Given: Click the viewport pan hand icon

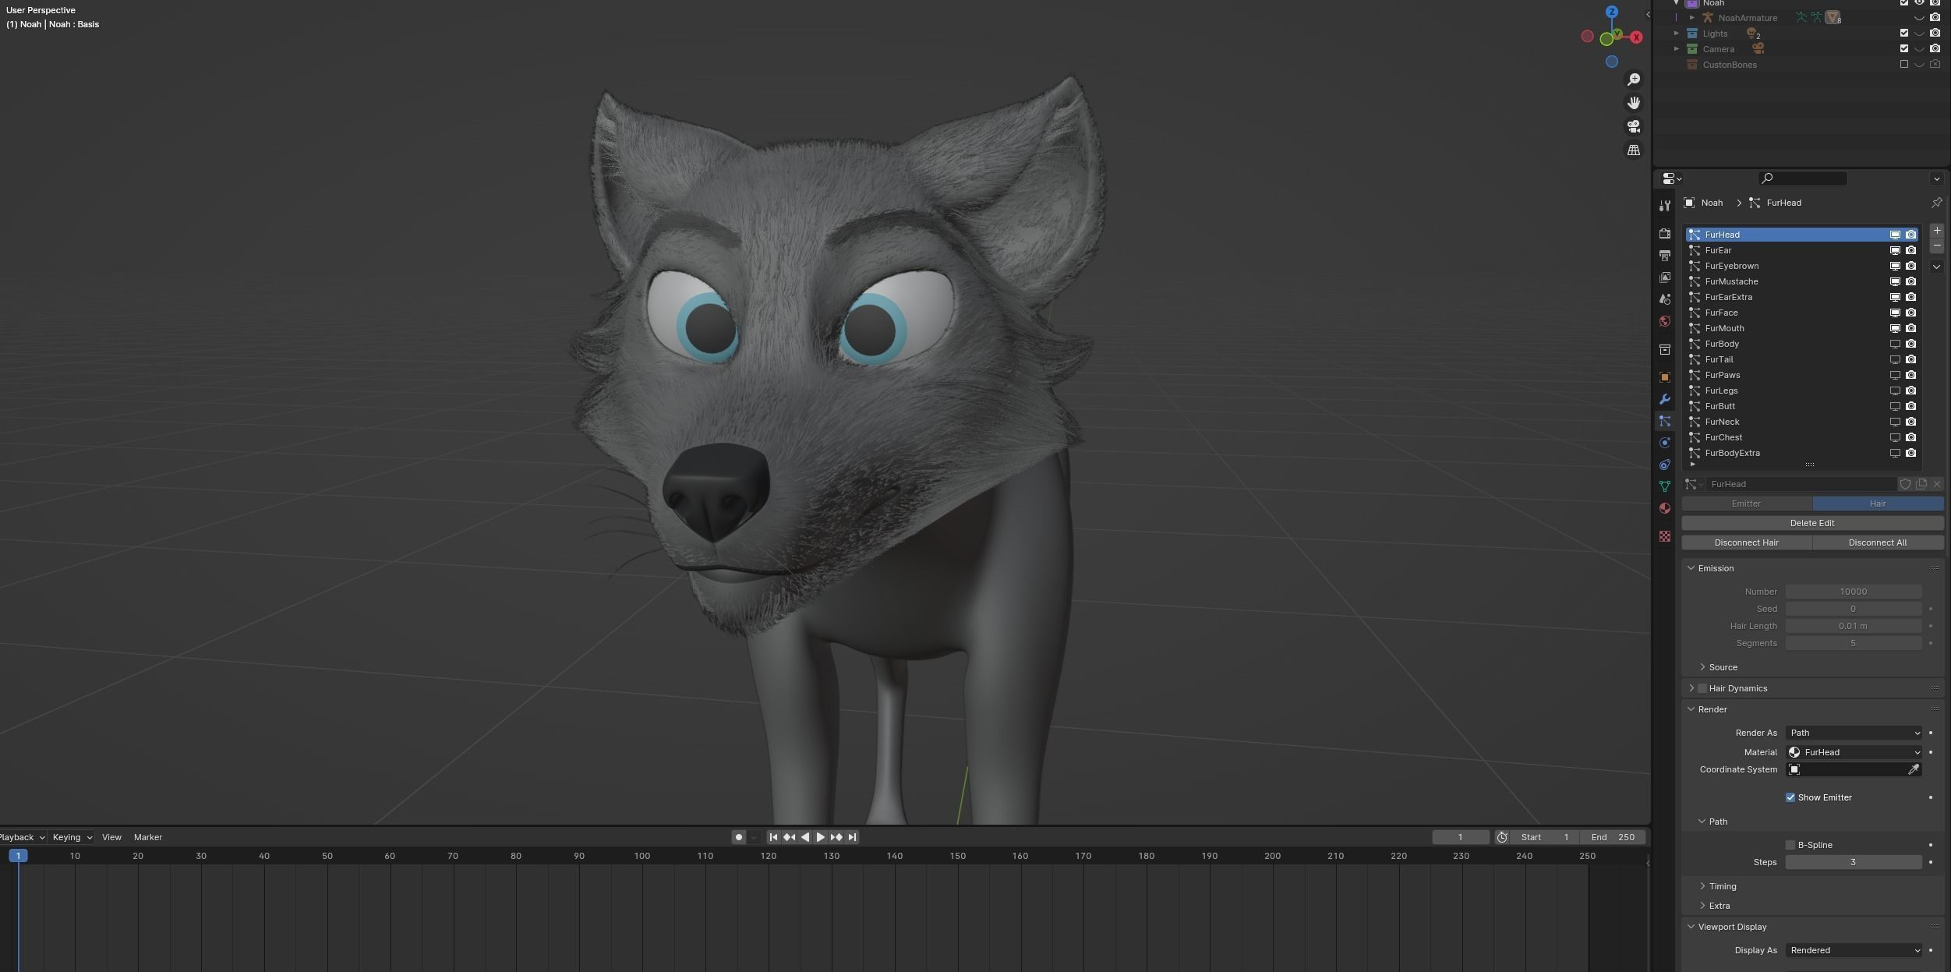Looking at the screenshot, I should [x=1633, y=103].
